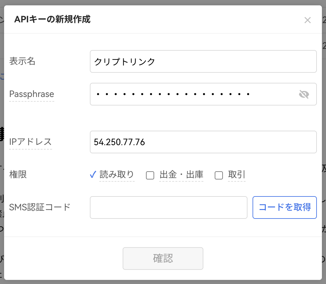The width and height of the screenshot is (326, 284).
Task: Click the 出金・出庫 label text
Action: pos(181,174)
